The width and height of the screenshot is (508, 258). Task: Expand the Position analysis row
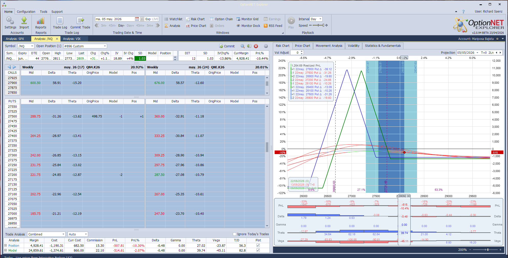(x=6, y=245)
